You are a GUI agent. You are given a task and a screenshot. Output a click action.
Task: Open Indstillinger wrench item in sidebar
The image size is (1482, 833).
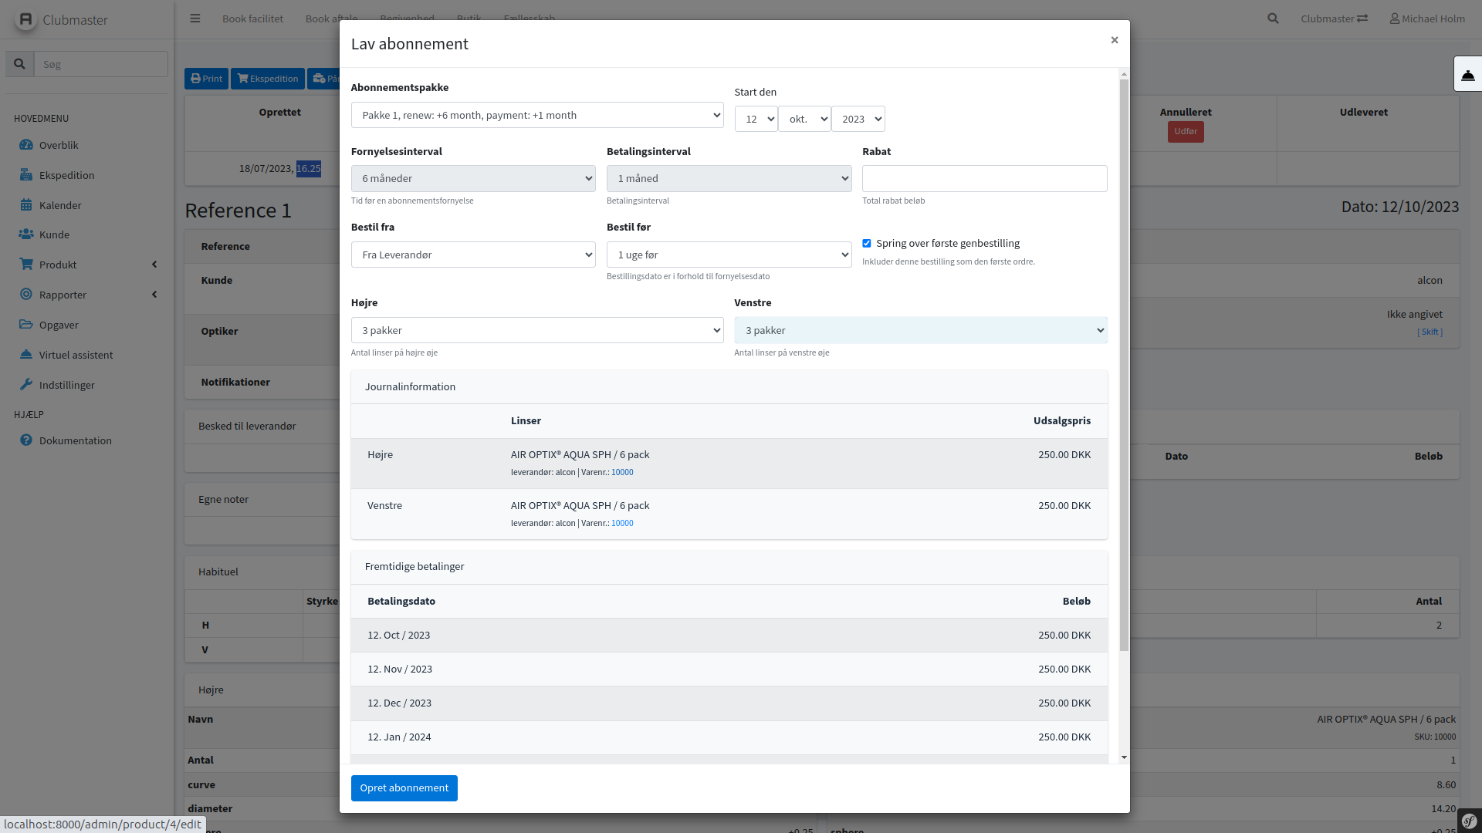[66, 385]
